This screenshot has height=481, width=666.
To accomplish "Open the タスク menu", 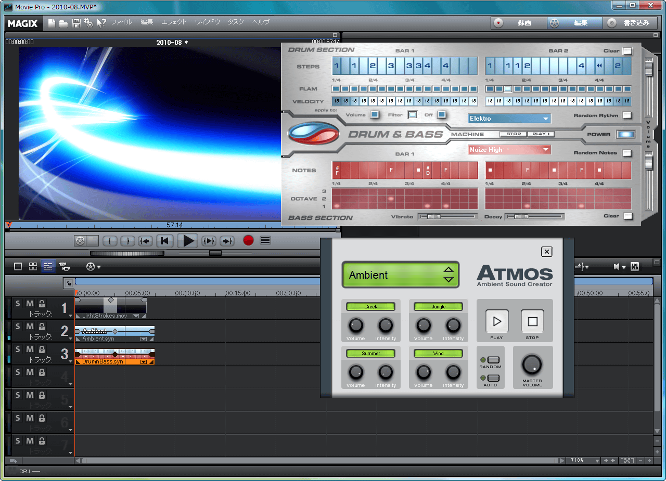I will [236, 22].
